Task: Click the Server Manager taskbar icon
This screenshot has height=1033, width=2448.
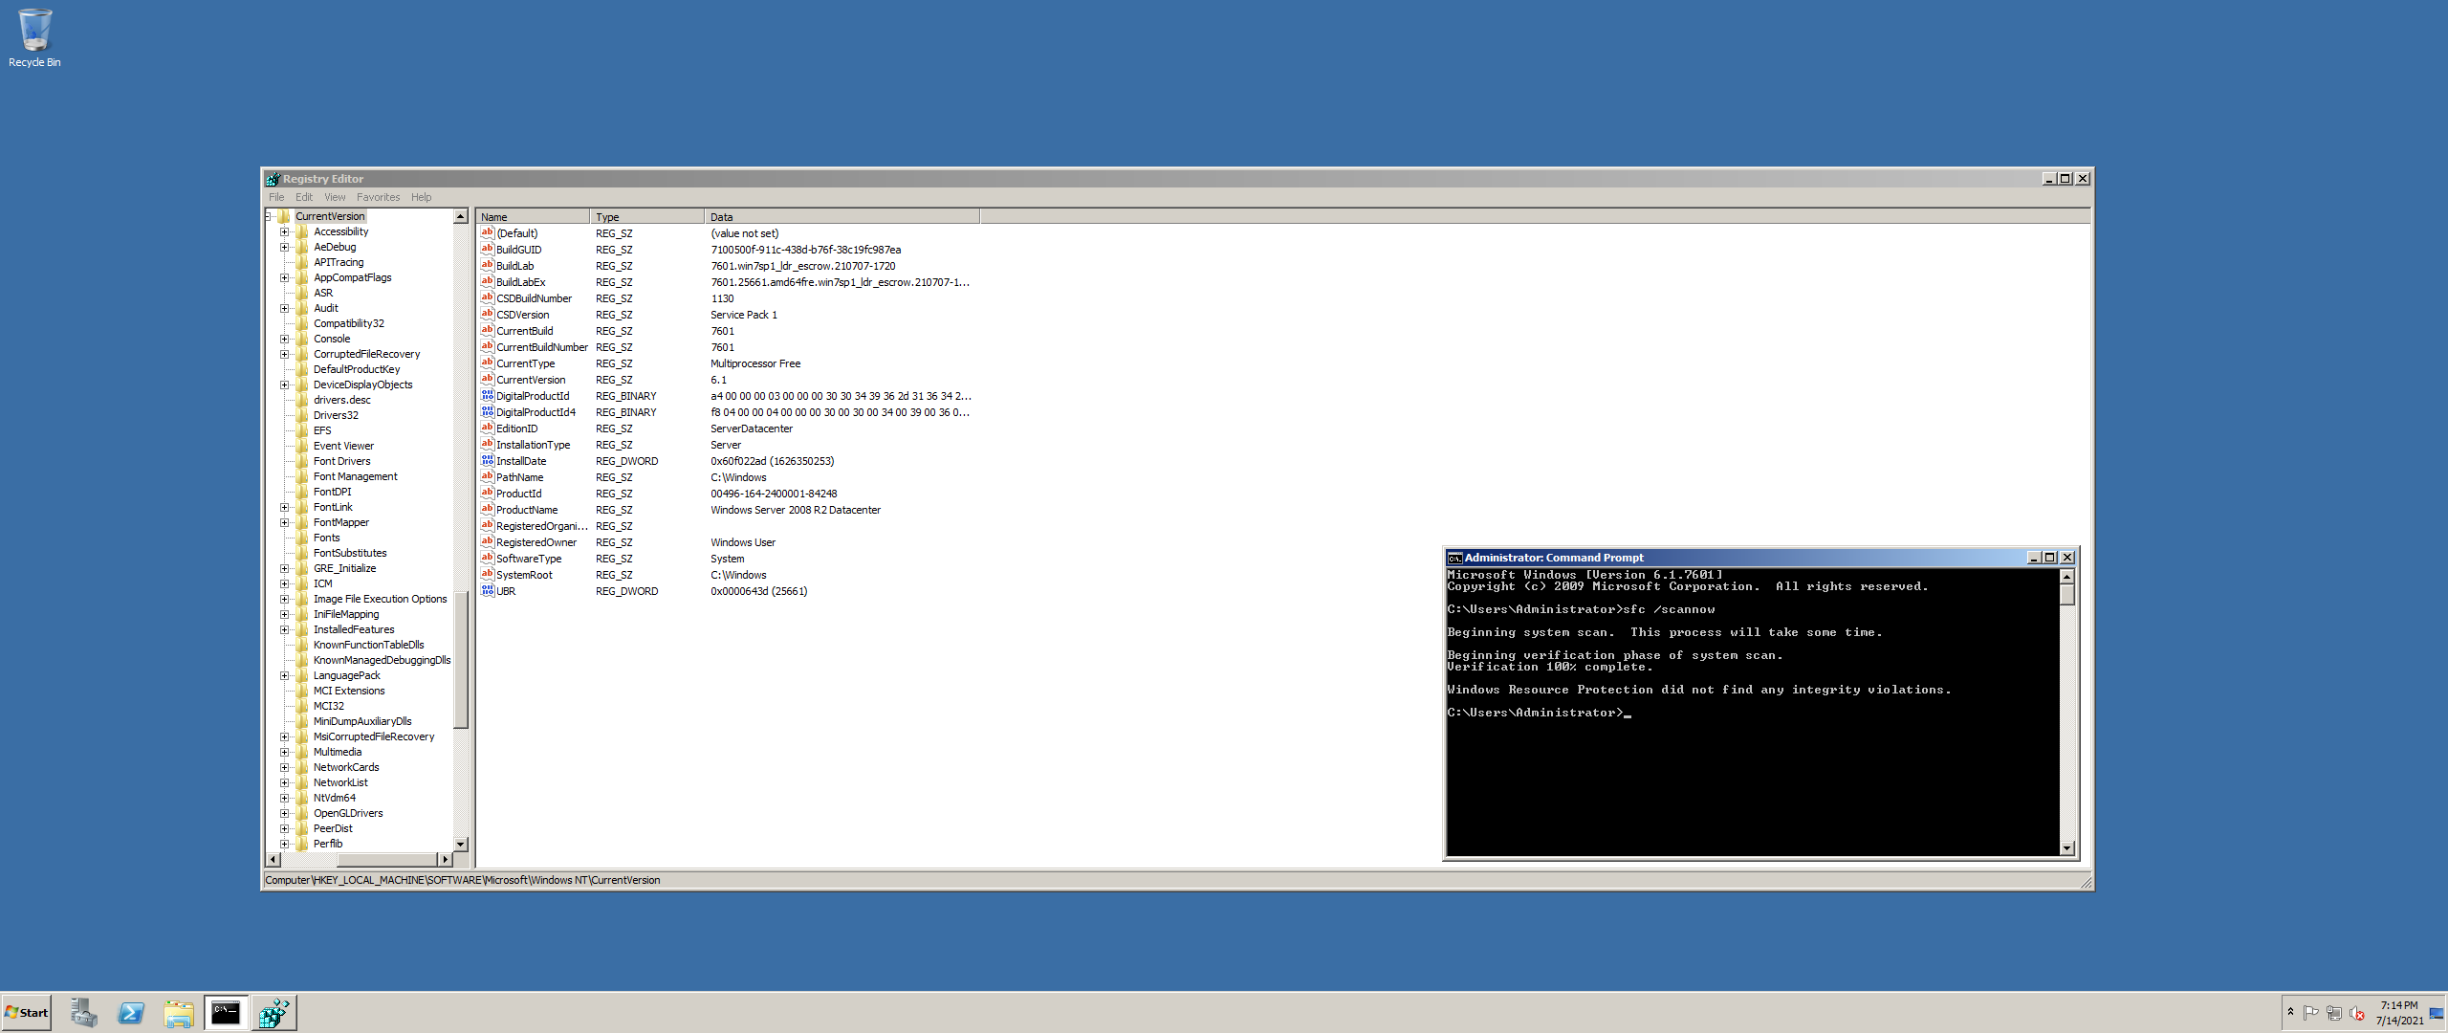Action: [x=83, y=1013]
